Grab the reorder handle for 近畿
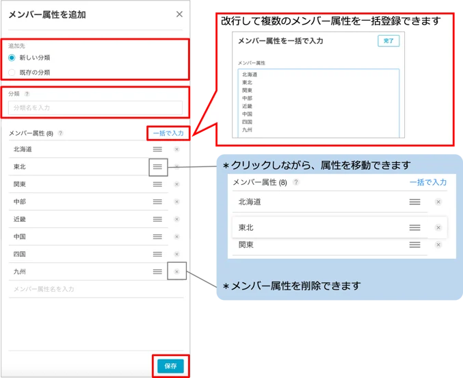 pyautogui.click(x=157, y=219)
